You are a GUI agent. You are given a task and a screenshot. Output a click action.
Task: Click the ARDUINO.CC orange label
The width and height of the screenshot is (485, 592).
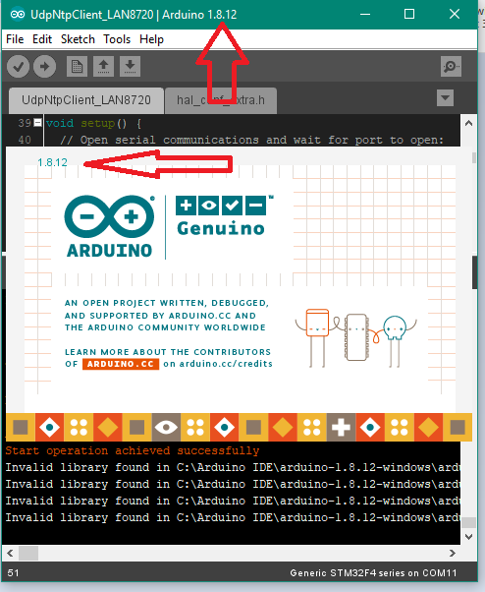click(121, 364)
